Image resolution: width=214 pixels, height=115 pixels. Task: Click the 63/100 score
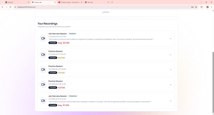61,58
